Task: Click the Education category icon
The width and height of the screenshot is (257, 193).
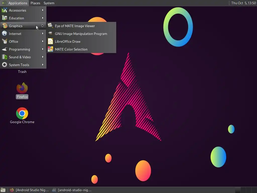Action: [5, 18]
